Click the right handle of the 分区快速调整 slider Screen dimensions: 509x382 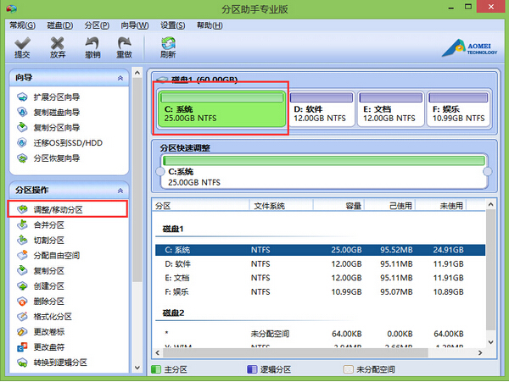coord(487,172)
